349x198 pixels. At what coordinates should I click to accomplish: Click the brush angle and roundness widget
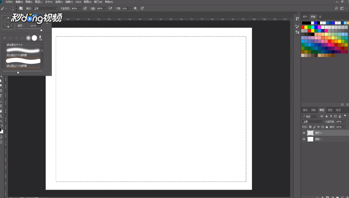coord(8,22)
